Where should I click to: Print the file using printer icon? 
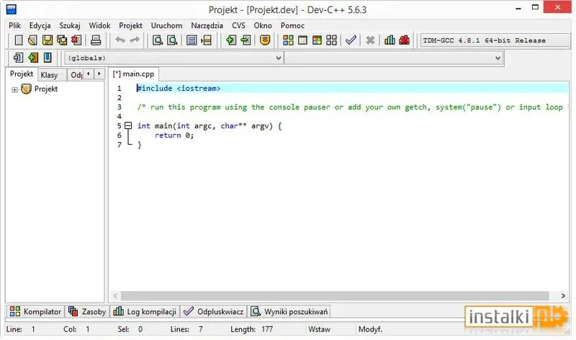96,40
